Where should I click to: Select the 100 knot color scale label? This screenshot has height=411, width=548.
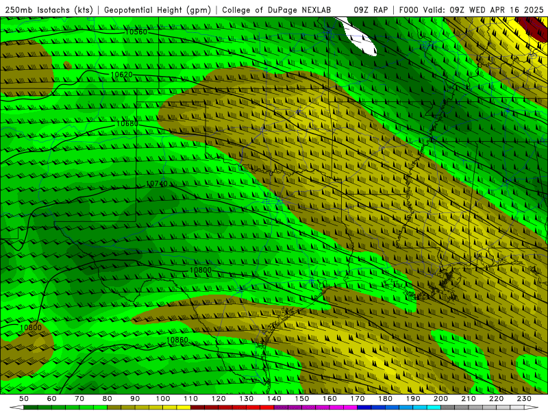(x=163, y=399)
